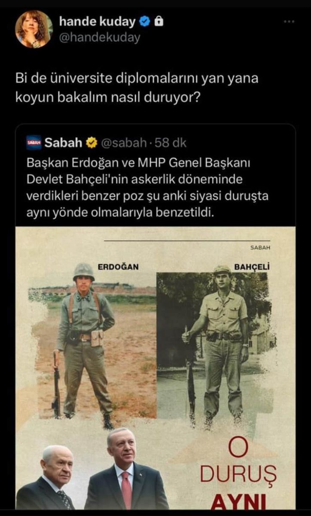Click the gold verified badge beside Sabah

pyautogui.click(x=92, y=143)
